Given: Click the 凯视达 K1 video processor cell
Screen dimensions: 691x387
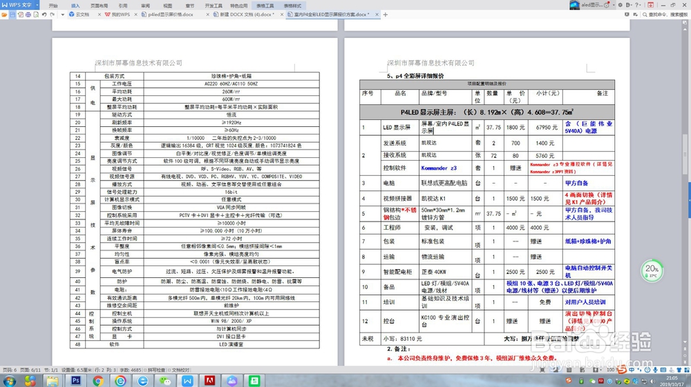Looking at the screenshot, I should point(446,199).
